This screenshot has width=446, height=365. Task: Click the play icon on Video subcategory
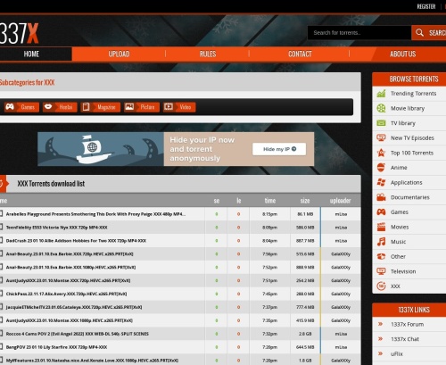[x=169, y=107]
